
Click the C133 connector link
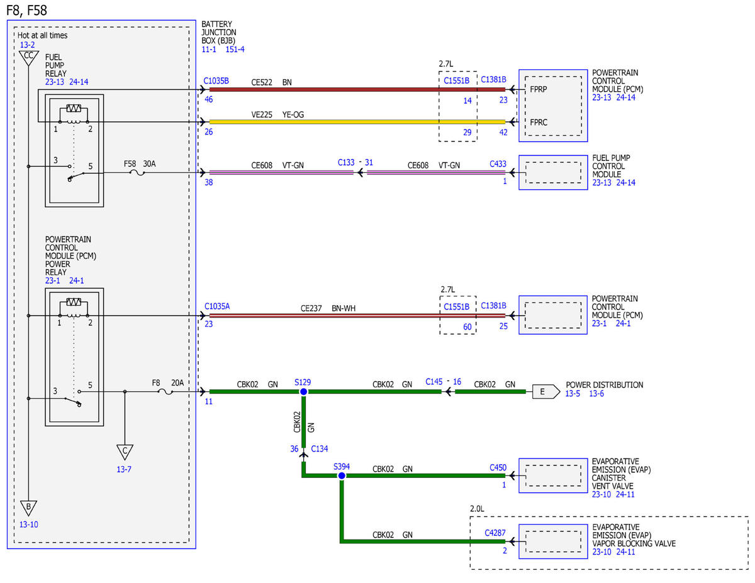(x=346, y=162)
